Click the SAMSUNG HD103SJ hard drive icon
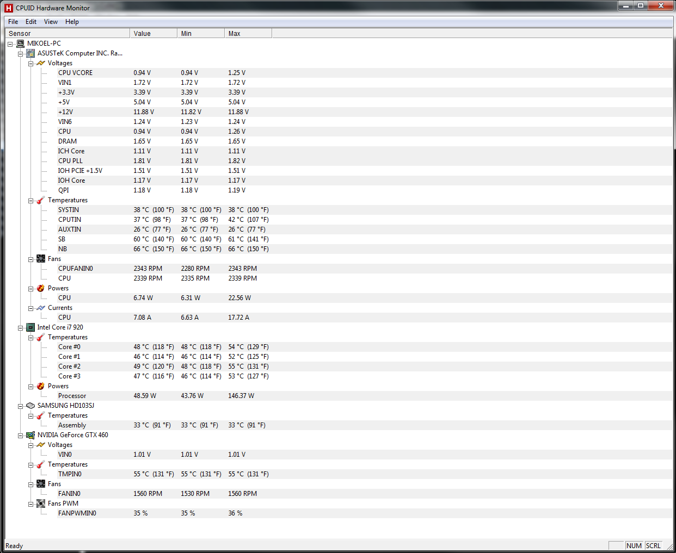Viewport: 676px width, 553px height. (x=30, y=406)
